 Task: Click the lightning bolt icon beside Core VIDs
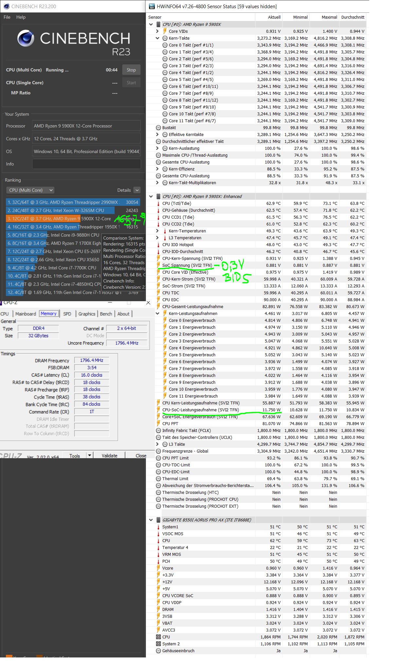click(x=165, y=31)
